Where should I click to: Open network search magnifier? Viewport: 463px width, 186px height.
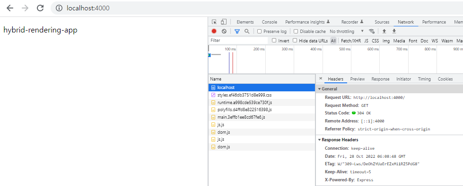[x=247, y=31]
